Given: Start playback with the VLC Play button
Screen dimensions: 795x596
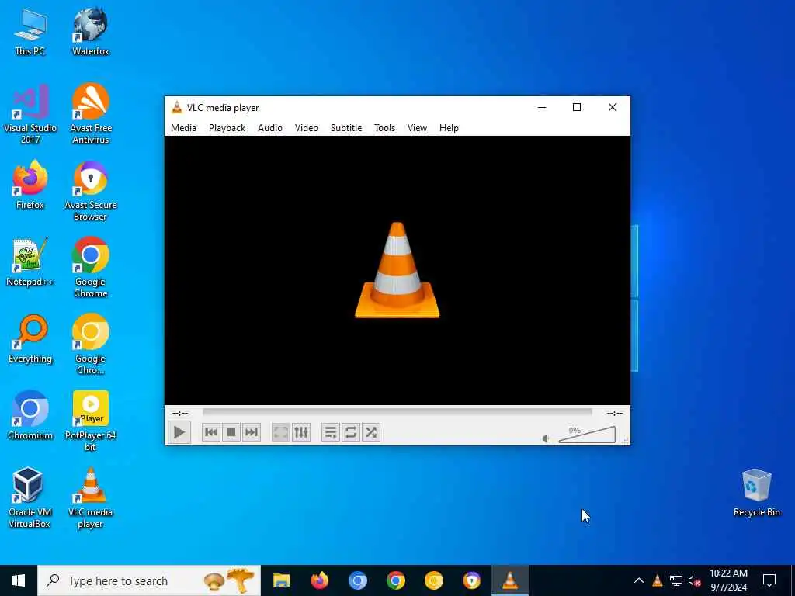Looking at the screenshot, I should 179,432.
